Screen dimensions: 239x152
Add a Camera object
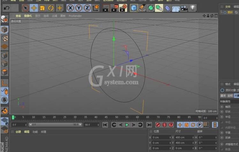pyautogui.click(x=184, y=8)
